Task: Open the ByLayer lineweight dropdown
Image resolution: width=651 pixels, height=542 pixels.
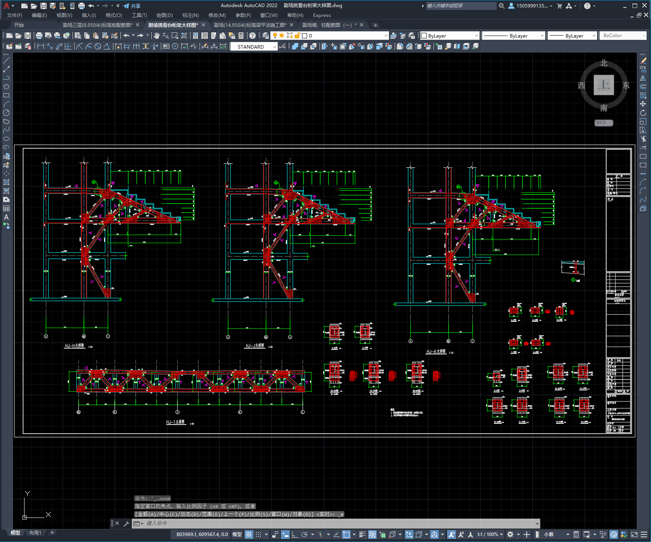Action: (x=572, y=36)
